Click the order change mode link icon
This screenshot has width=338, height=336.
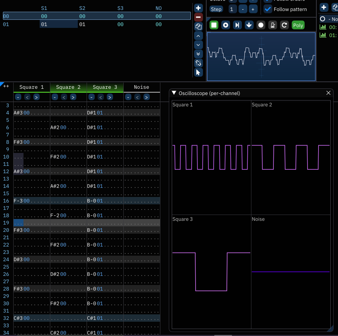coord(198,63)
